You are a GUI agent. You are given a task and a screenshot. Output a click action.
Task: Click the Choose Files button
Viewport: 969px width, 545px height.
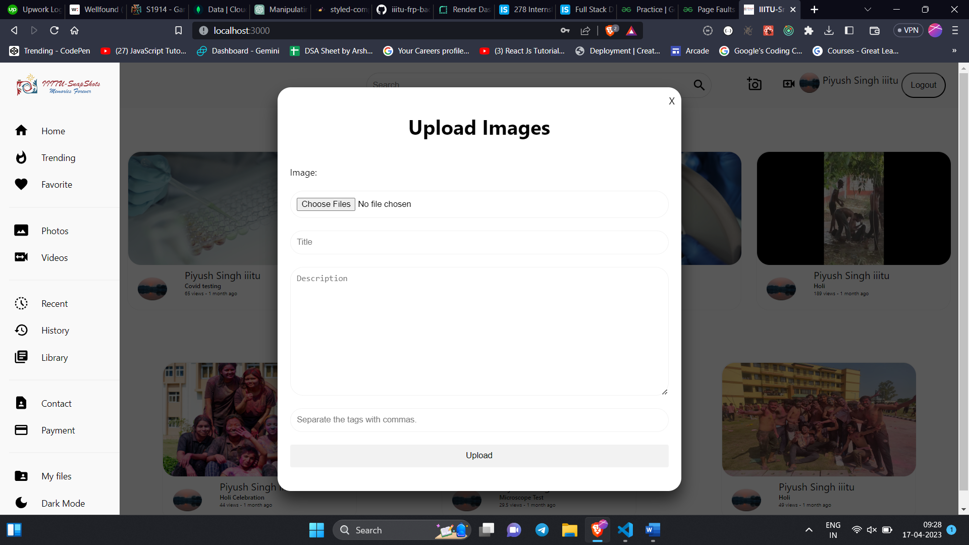pos(326,204)
